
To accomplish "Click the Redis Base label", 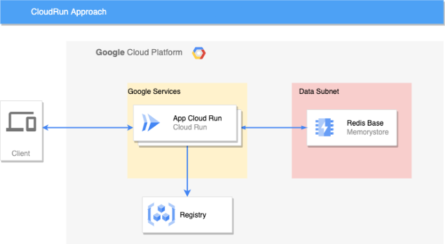I will click(365, 123).
